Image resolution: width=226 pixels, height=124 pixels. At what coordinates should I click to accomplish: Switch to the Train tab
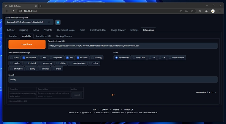82,30
